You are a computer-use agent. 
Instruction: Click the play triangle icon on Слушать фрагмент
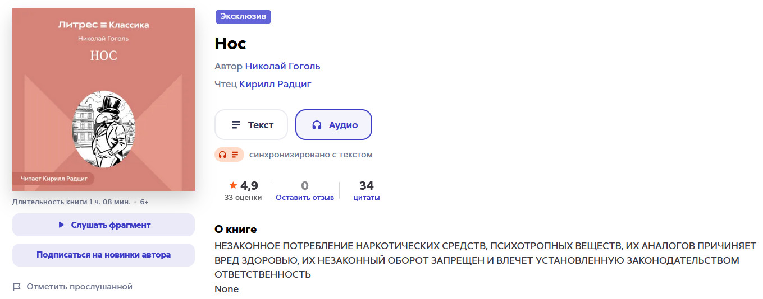click(x=61, y=225)
